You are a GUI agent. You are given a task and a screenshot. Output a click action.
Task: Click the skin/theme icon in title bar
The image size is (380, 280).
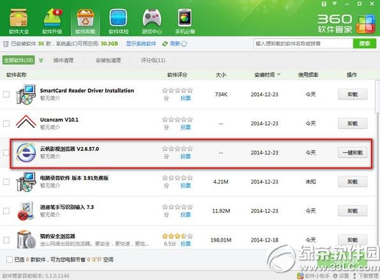coord(324,4)
